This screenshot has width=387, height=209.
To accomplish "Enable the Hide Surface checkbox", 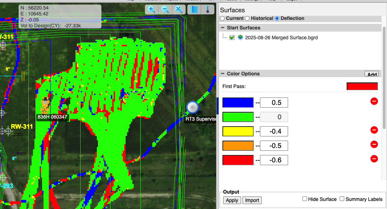I will point(305,199).
